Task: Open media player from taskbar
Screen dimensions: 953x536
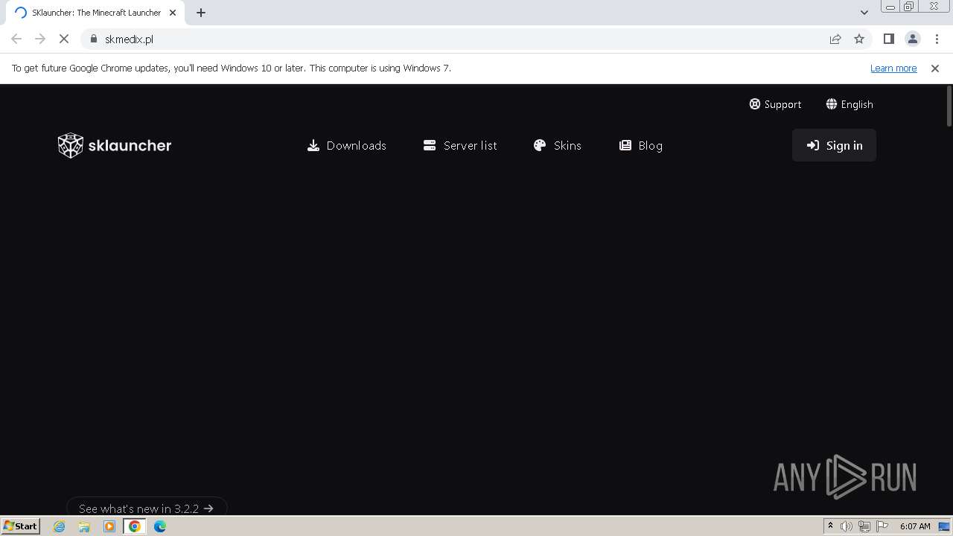Action: pos(109,526)
